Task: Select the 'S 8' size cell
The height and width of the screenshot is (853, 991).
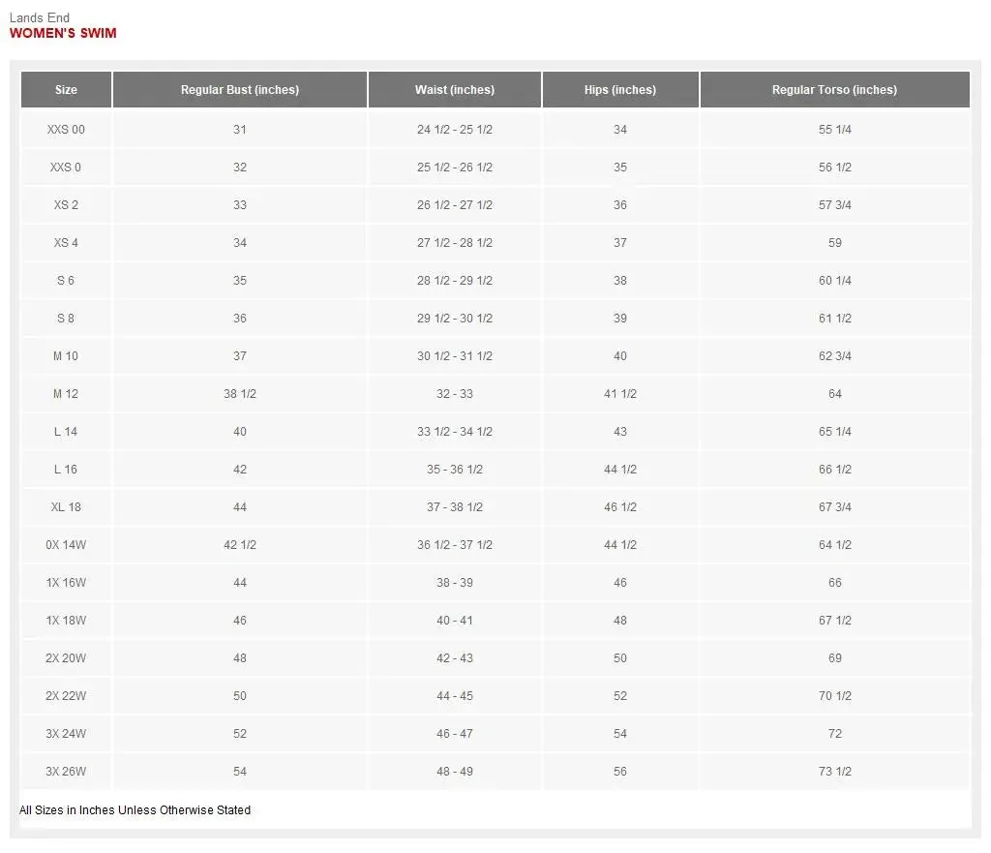Action: pyautogui.click(x=66, y=318)
